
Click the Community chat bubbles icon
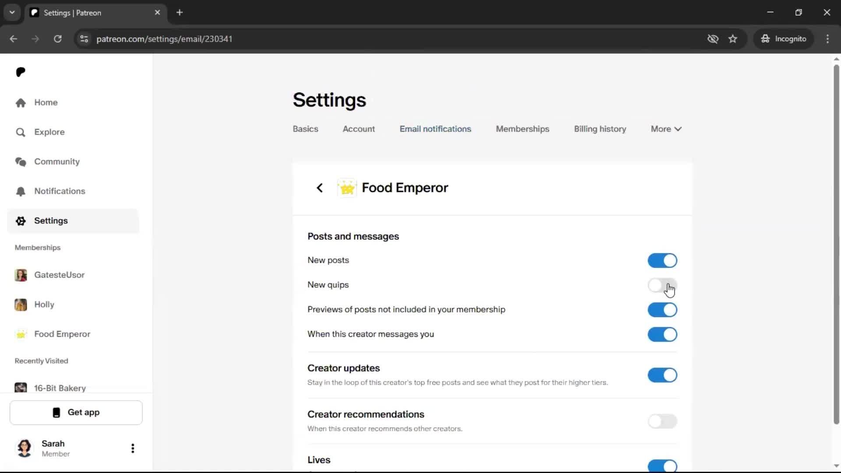pos(21,162)
